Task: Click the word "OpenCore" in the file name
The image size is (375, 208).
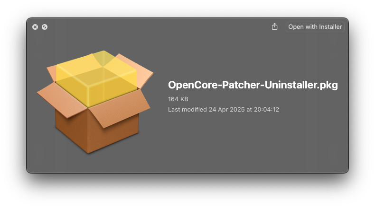Action: tap(189, 85)
